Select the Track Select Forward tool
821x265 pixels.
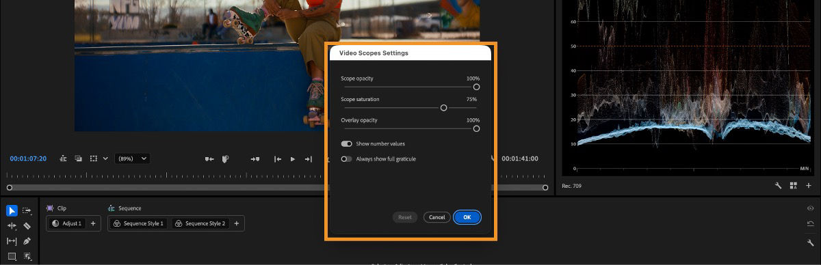27,210
